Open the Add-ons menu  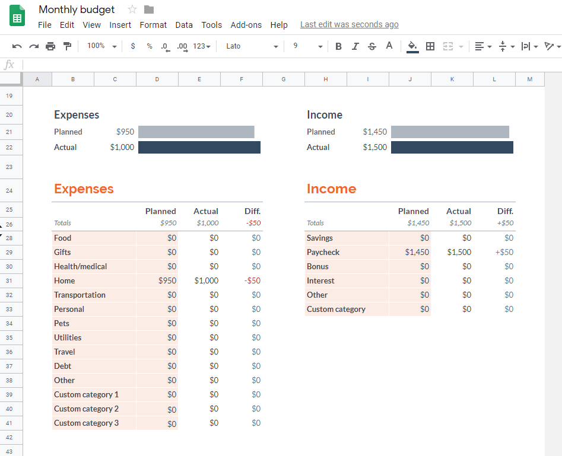(246, 25)
